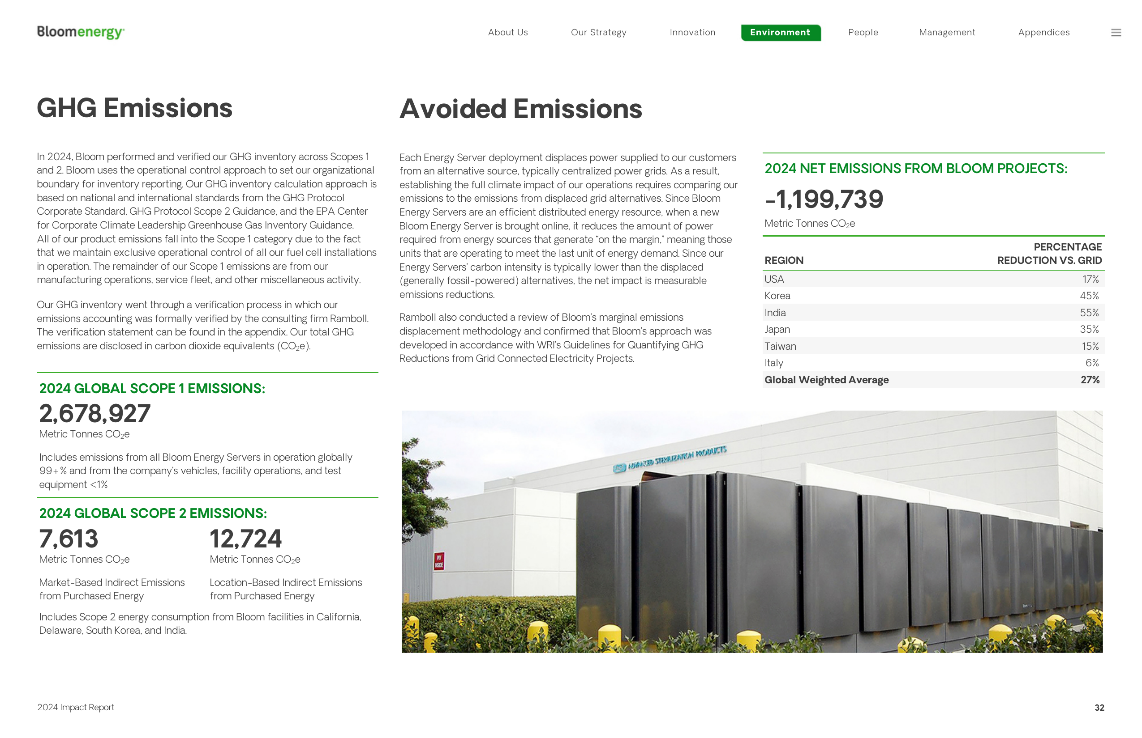
Task: Click the 2024 Global Scope 2 Emissions title
Action: [x=153, y=513]
